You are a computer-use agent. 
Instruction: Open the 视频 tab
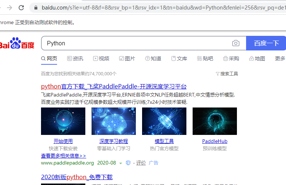101,58
